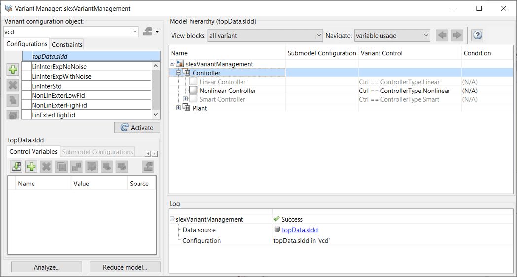The image size is (517, 277).
Task: Switch to the Constraints tab
Action: pyautogui.click(x=67, y=44)
